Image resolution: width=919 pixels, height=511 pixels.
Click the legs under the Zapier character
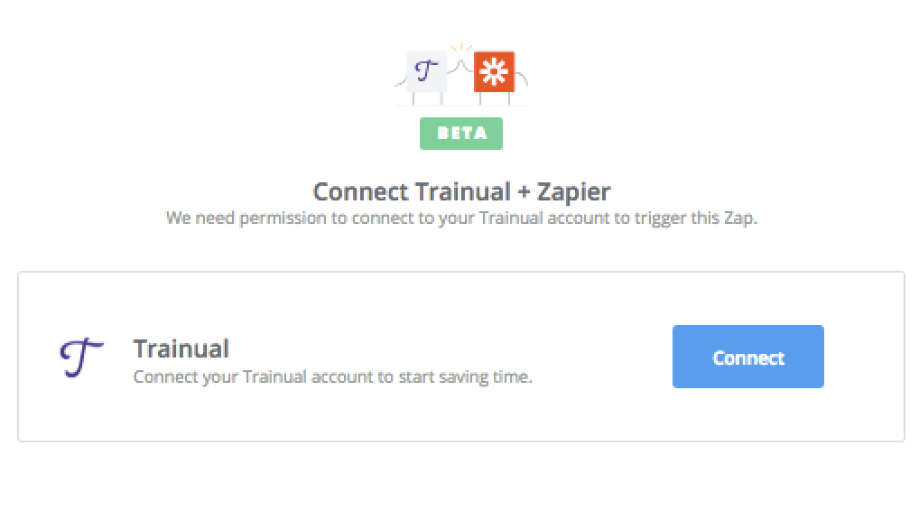[x=495, y=98]
